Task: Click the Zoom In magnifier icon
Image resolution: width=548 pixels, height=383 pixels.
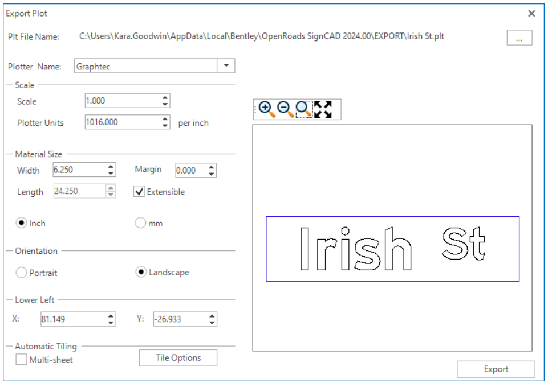Action: click(x=267, y=109)
